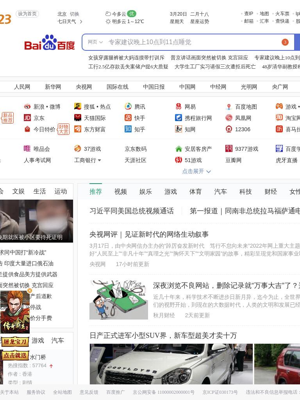Open Phoenix 凤凰网 icon

click(x=229, y=118)
